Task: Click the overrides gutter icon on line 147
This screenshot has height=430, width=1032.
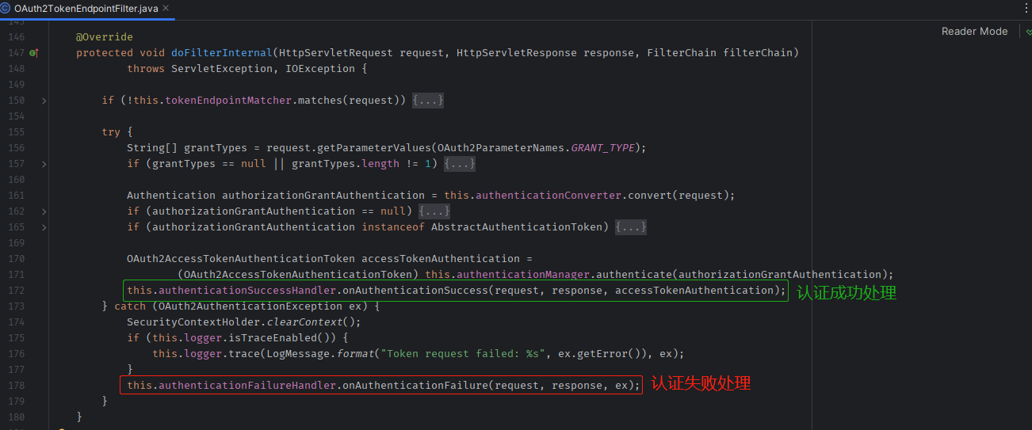Action: coord(34,53)
